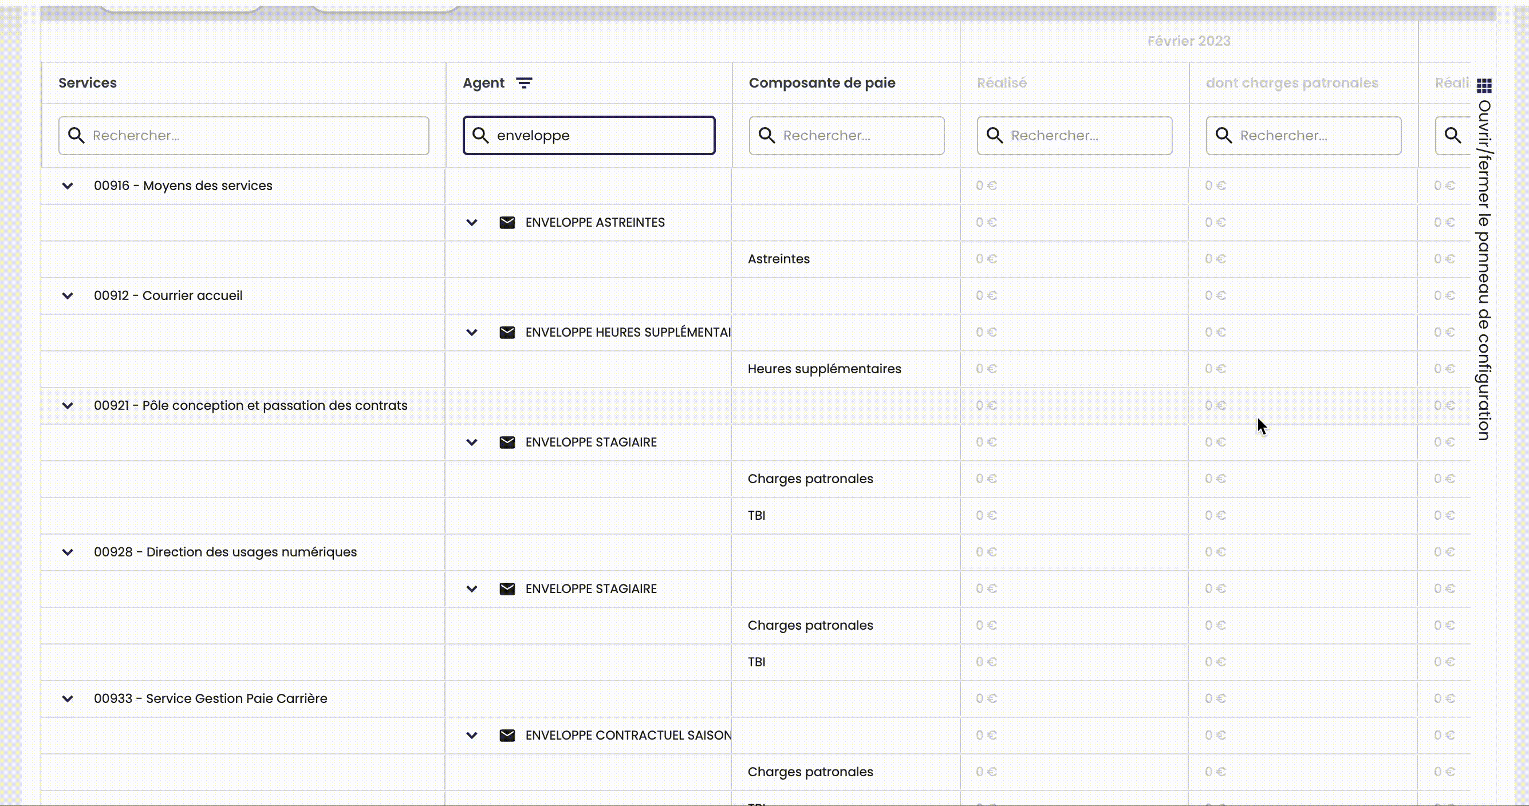Expand 00933 - Service Gestion Paie Carrière row
The height and width of the screenshot is (806, 1529).
(x=67, y=698)
